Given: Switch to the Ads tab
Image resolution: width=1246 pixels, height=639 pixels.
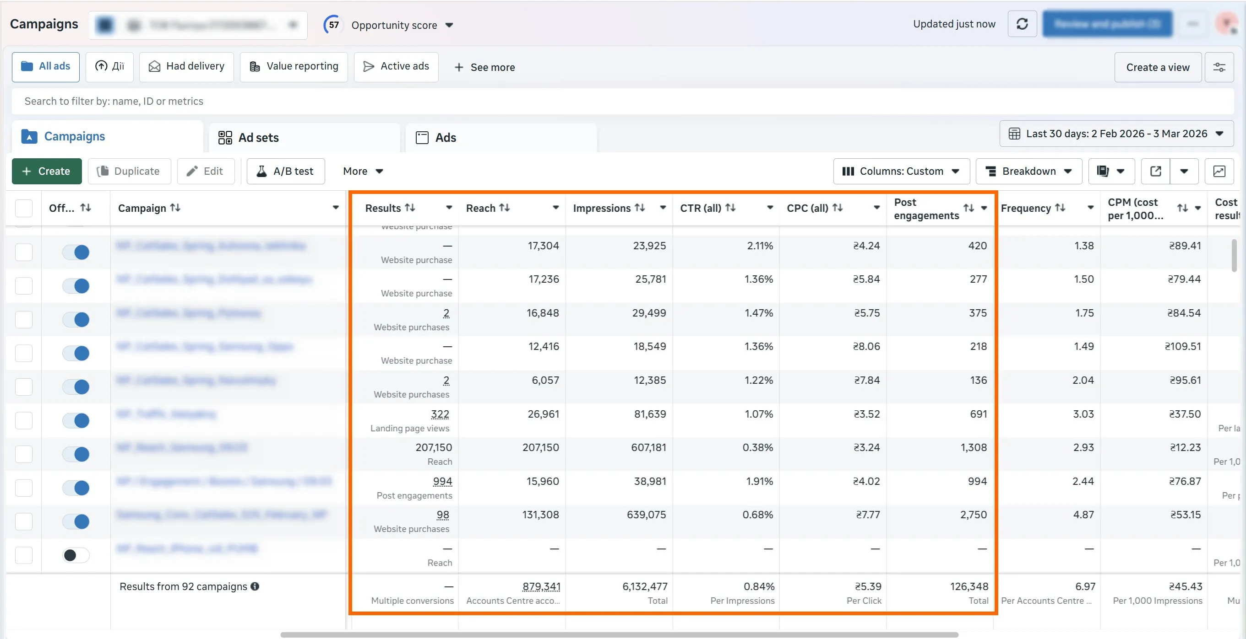Looking at the screenshot, I should point(445,138).
